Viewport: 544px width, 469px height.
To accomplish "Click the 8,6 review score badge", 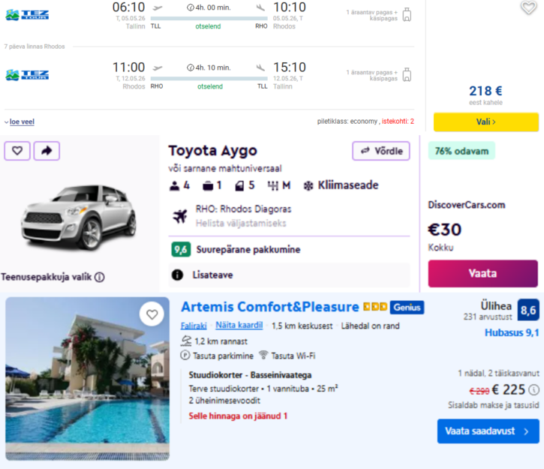I will (x=528, y=310).
